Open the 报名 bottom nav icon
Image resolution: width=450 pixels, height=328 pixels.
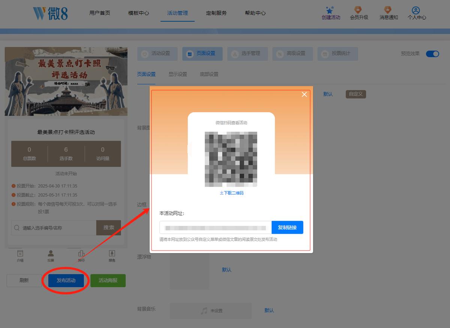coord(112,254)
